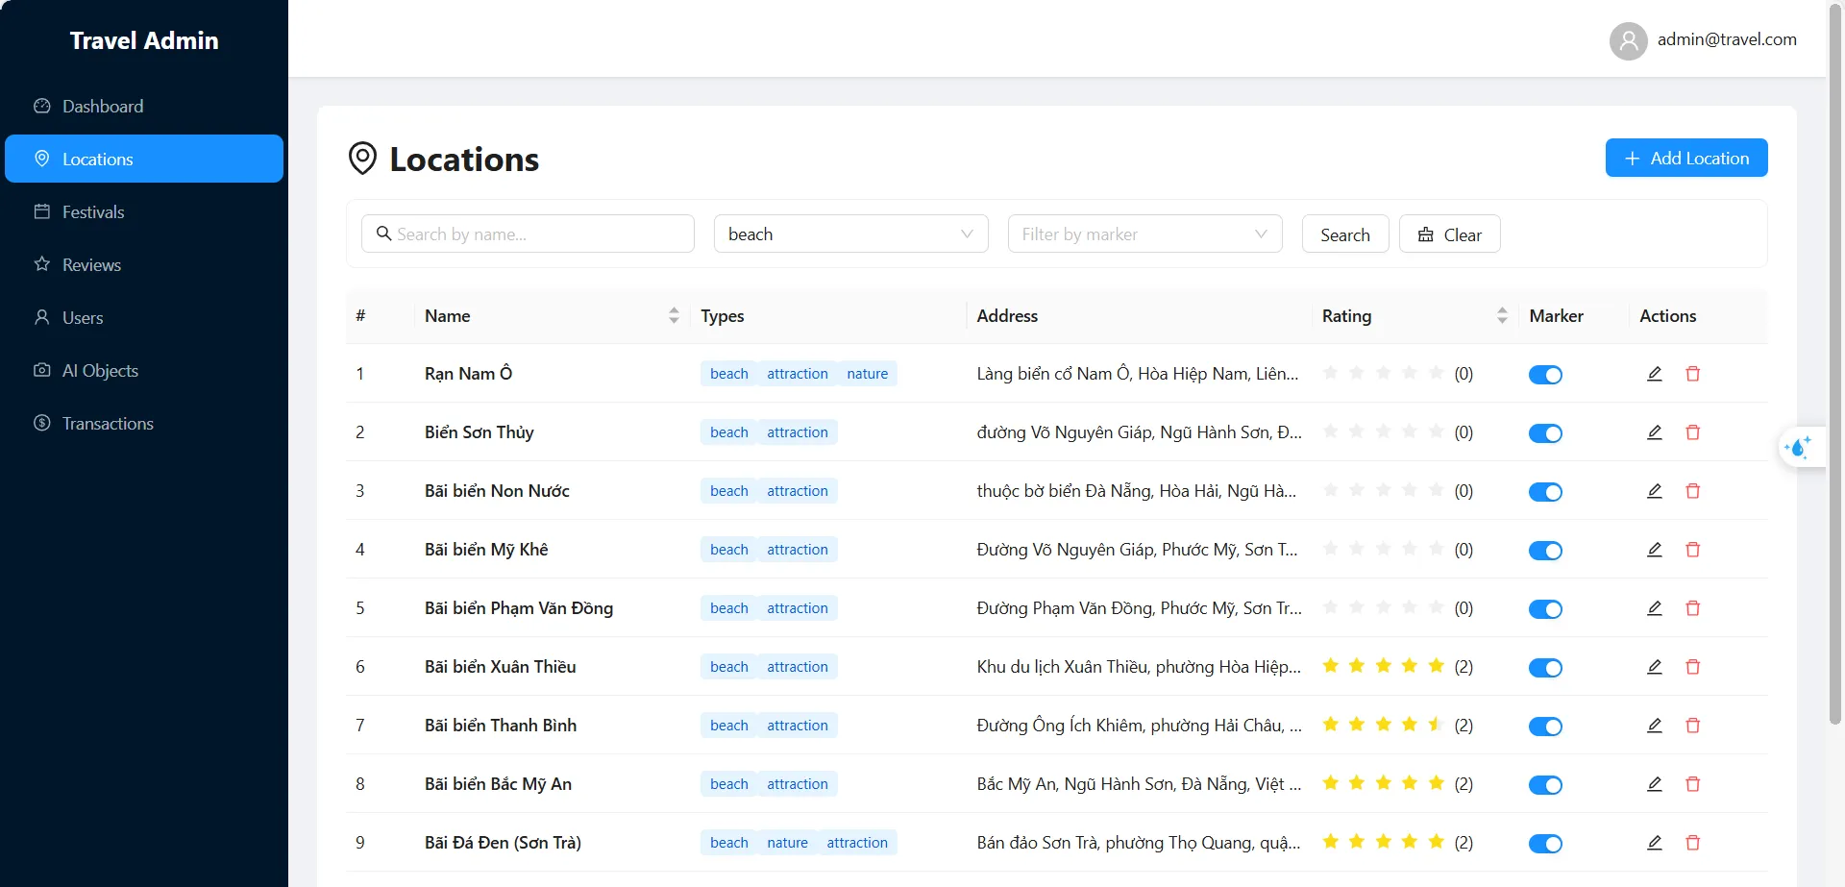Click the fifth rating star for Bãi biển Thanh Bình
Viewport: 1845px width, 887px height.
click(x=1436, y=725)
